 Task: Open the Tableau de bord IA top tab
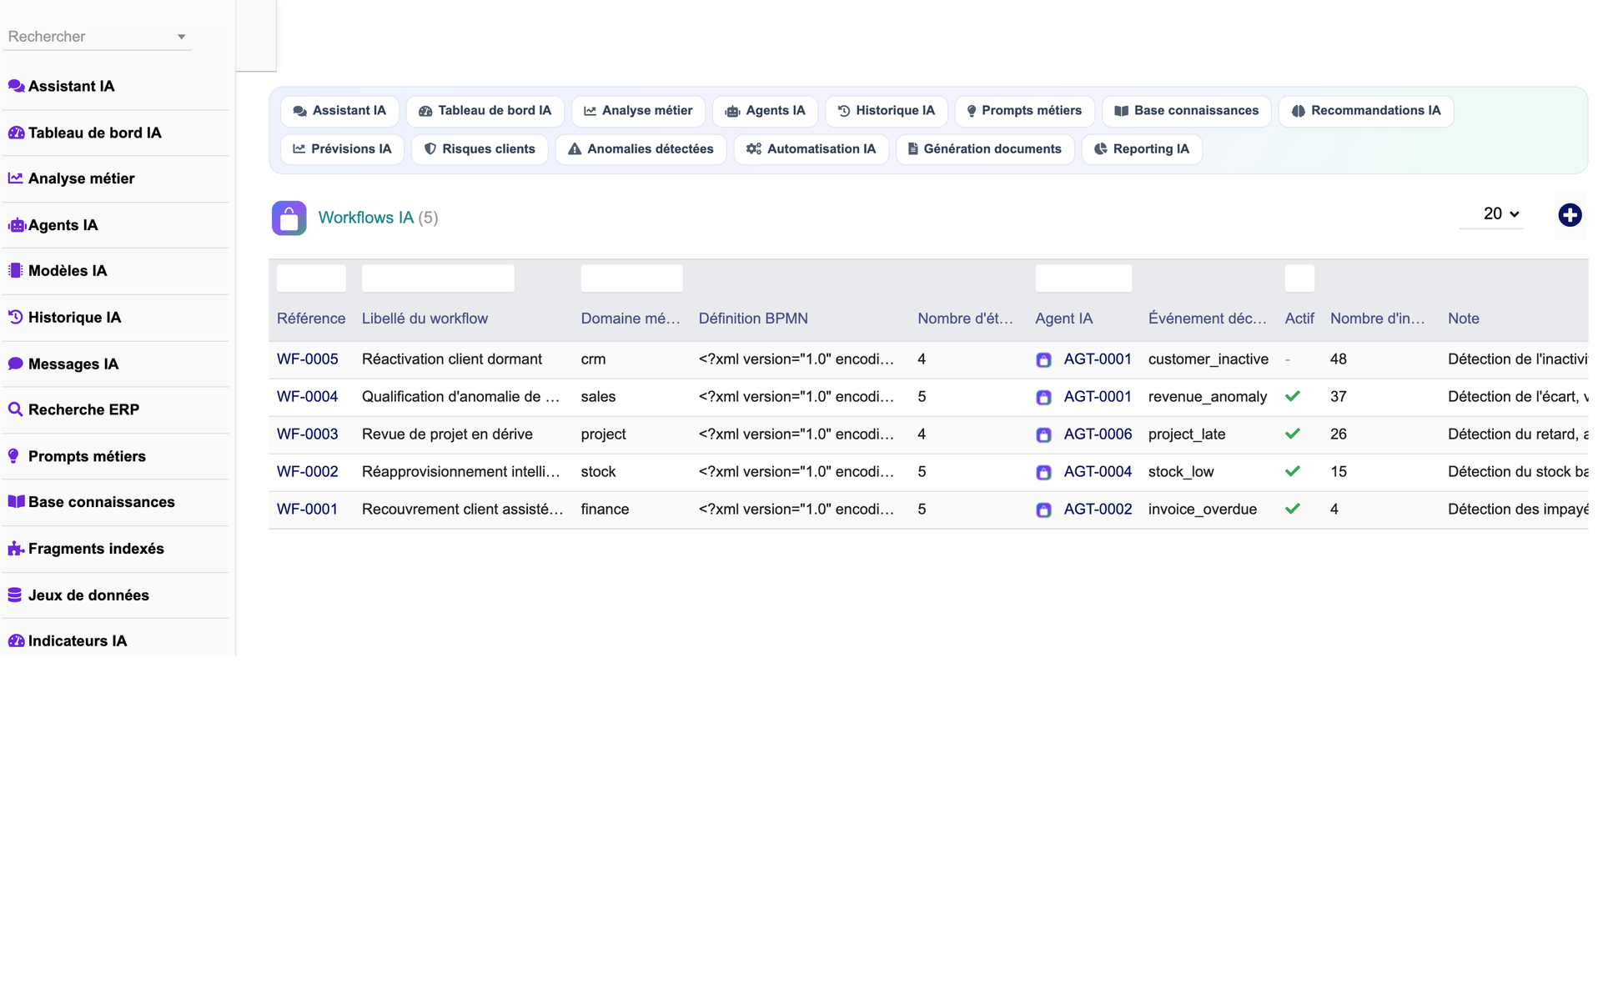pyautogui.click(x=485, y=111)
